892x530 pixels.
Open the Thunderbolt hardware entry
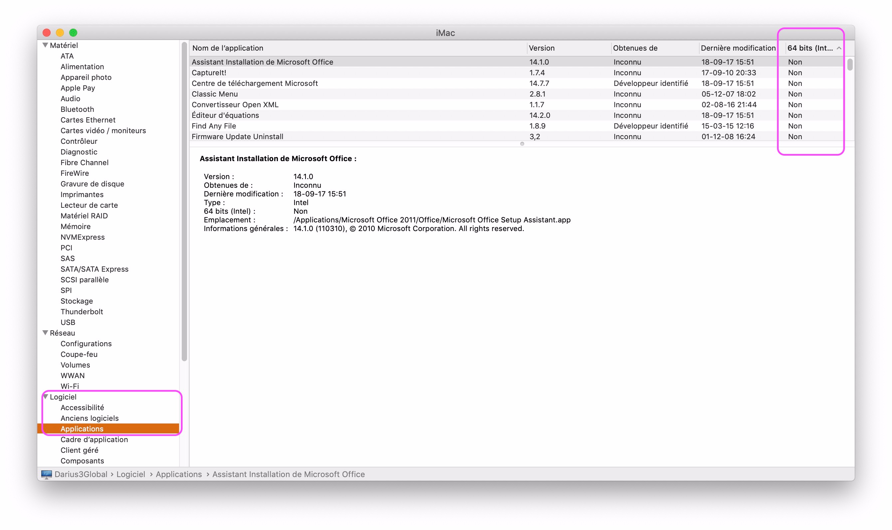(x=82, y=311)
